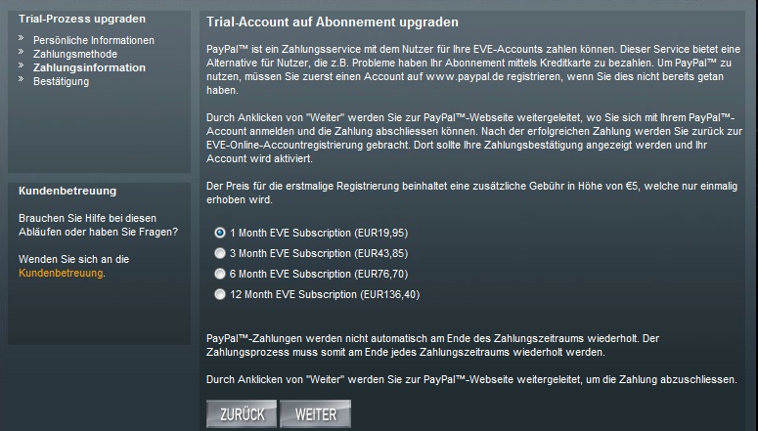Open the bold Zahlungsinformation step
Viewport: 758px width, 431px height.
(x=89, y=67)
